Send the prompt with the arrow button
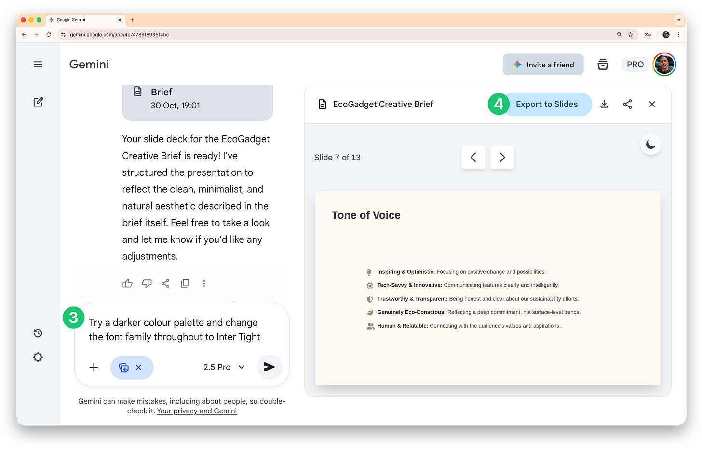 point(269,367)
